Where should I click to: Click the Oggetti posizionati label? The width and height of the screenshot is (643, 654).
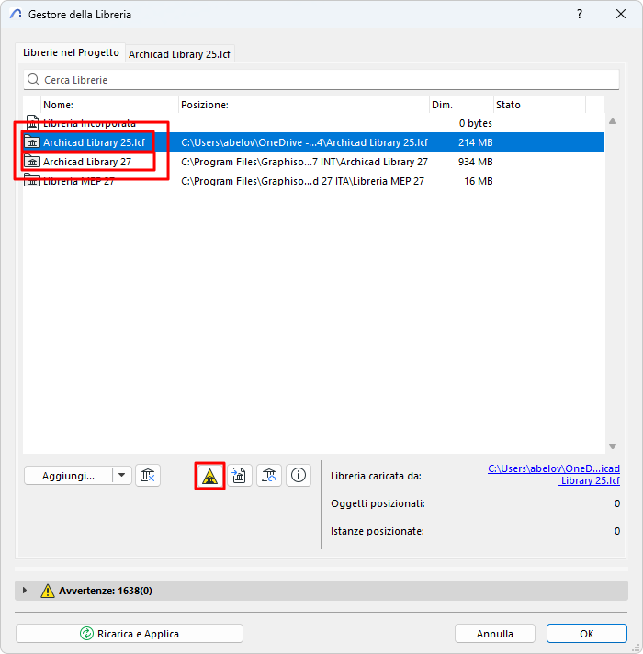(378, 503)
